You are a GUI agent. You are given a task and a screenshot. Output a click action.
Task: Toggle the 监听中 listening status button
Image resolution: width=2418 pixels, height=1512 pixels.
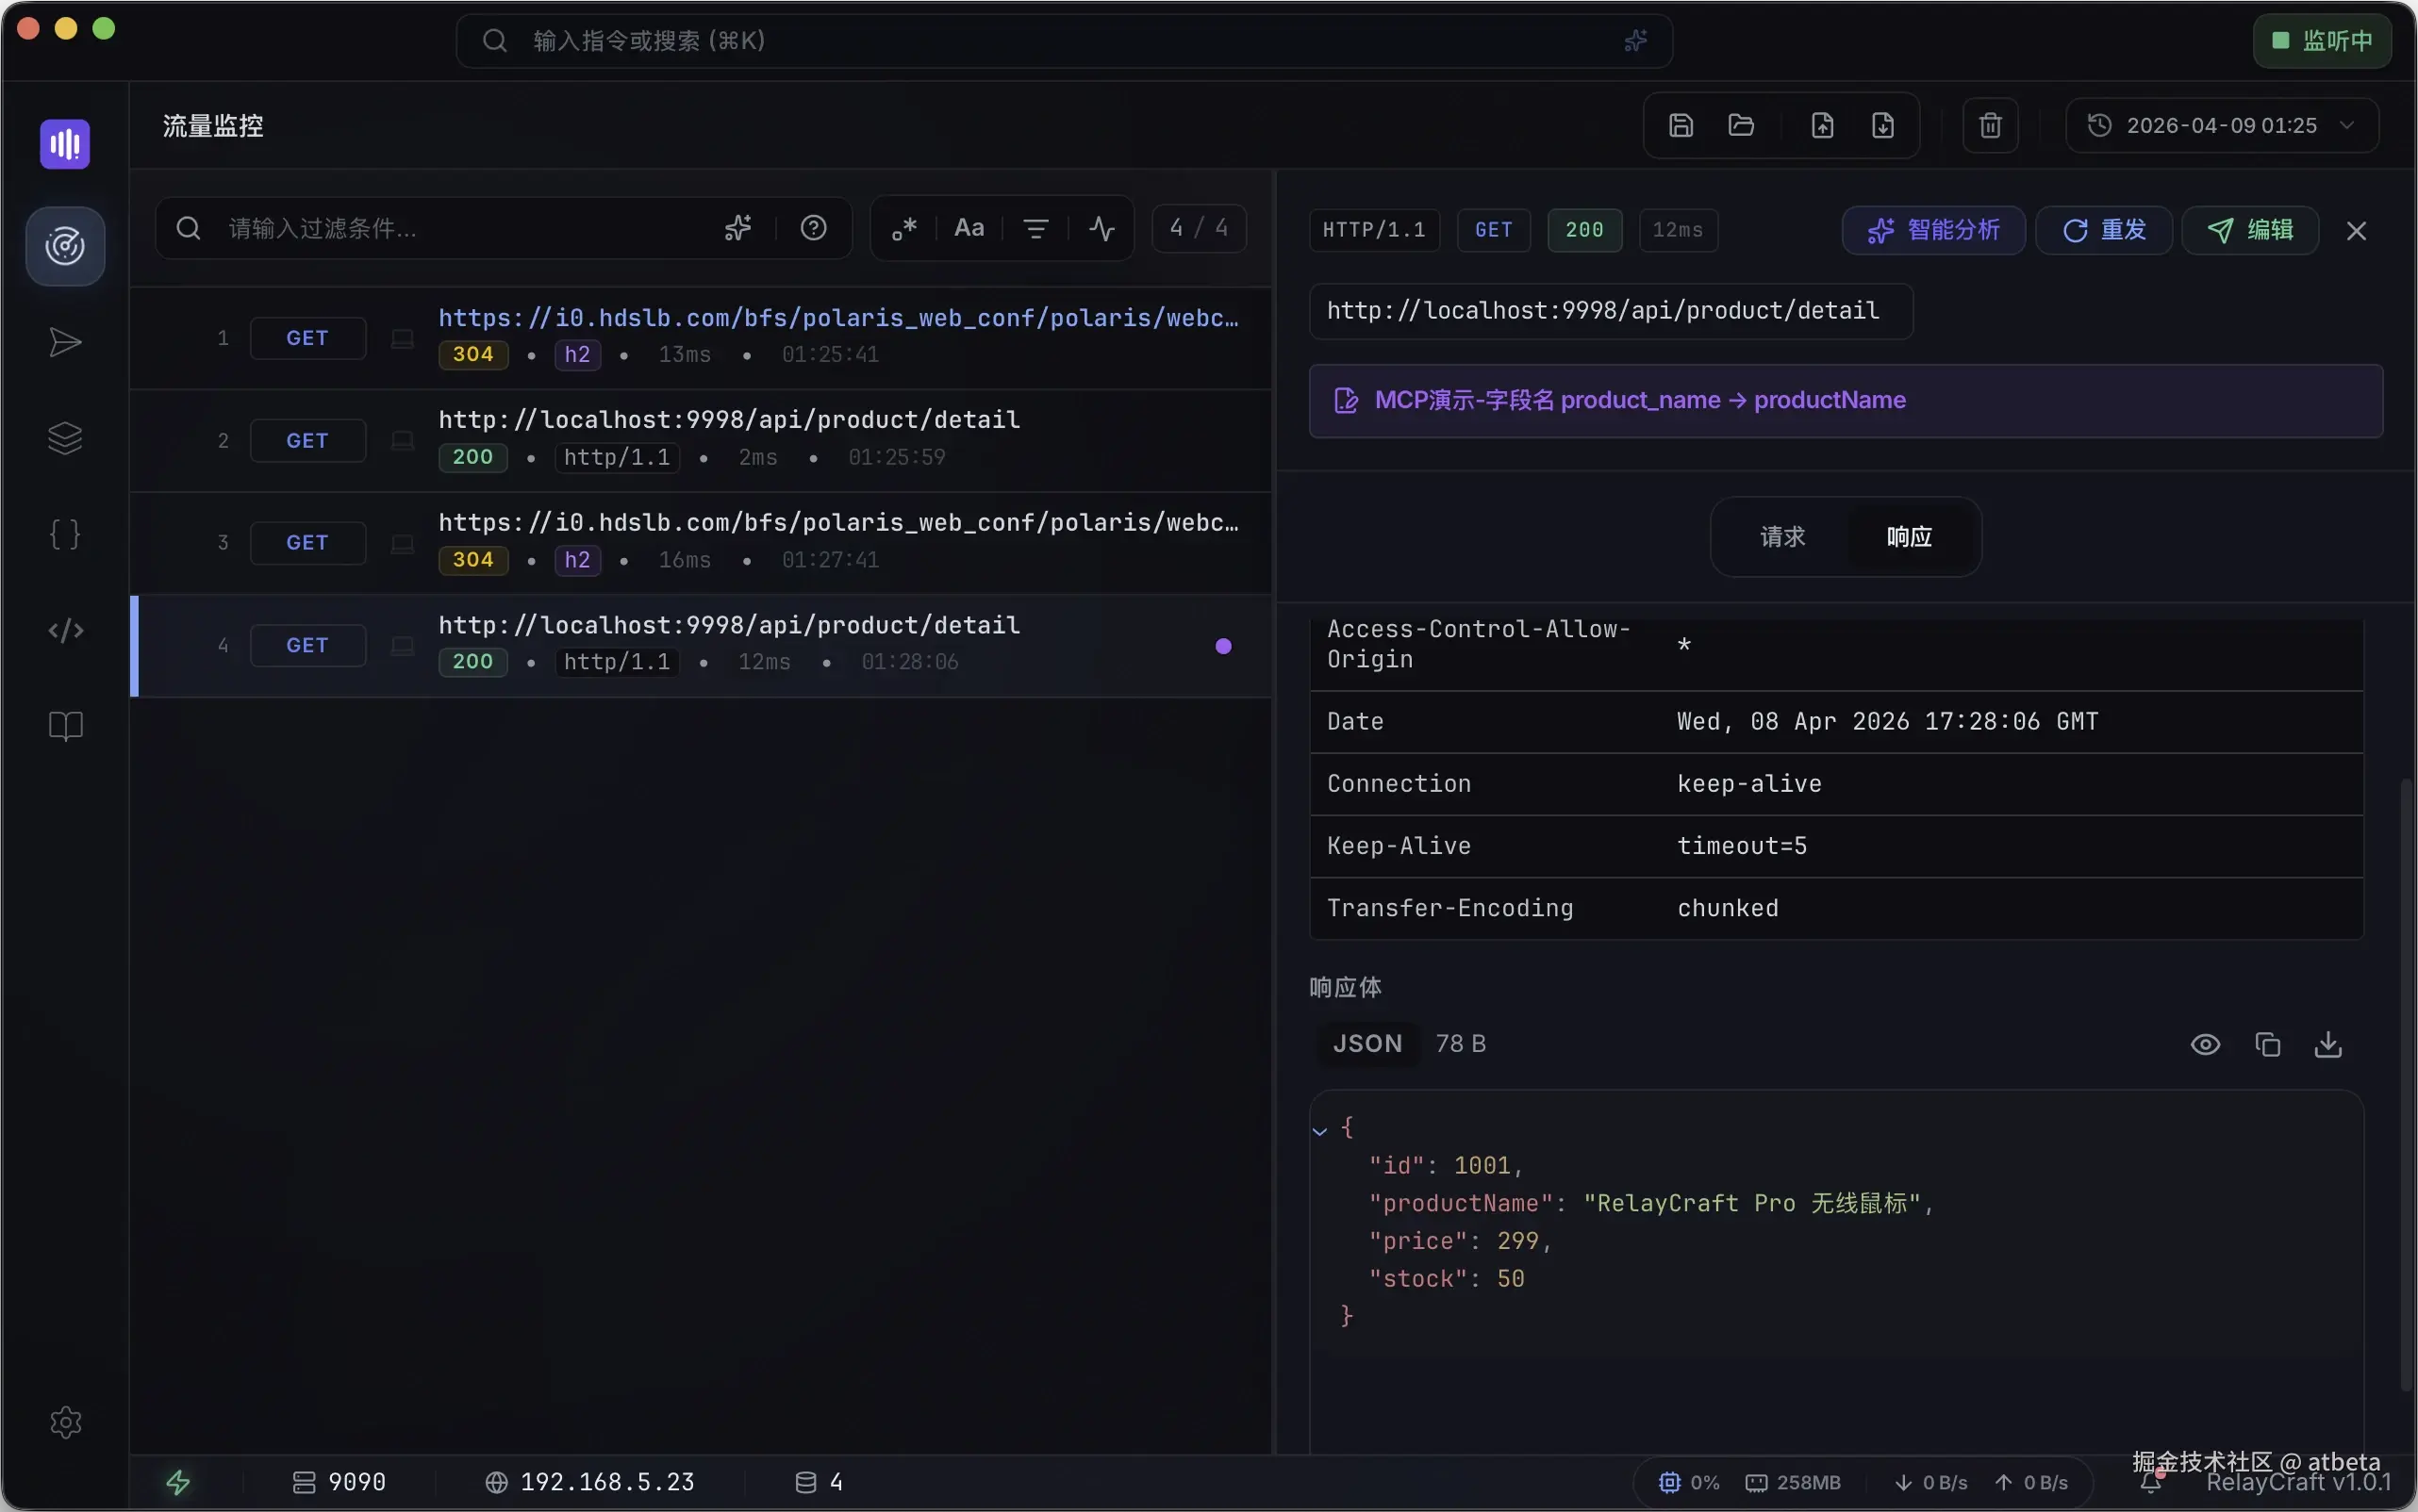click(2321, 41)
